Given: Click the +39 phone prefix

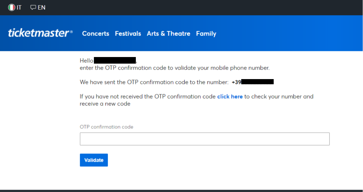Looking at the screenshot, I should click(236, 82).
